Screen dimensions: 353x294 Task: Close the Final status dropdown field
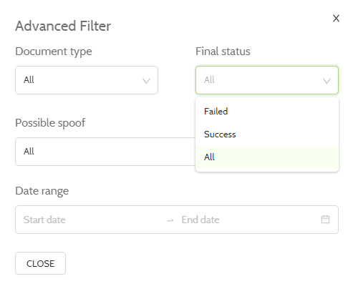point(267,80)
